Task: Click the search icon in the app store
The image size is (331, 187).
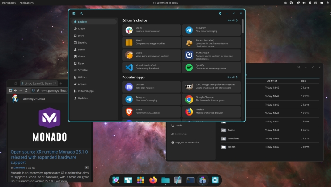Action: coord(81,14)
